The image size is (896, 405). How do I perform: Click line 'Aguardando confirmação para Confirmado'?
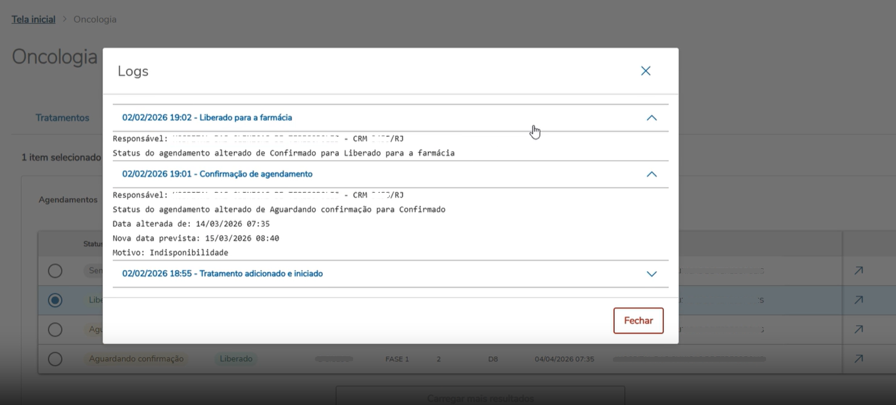[x=279, y=210]
